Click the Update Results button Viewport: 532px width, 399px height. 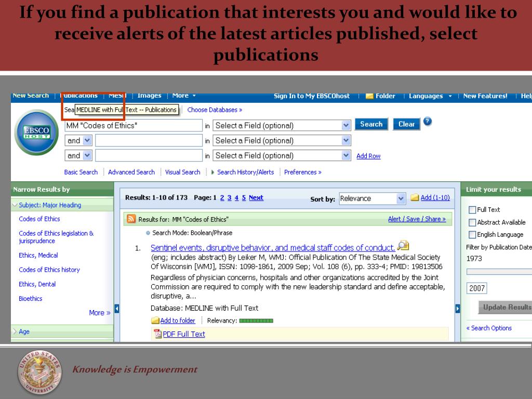(x=506, y=307)
